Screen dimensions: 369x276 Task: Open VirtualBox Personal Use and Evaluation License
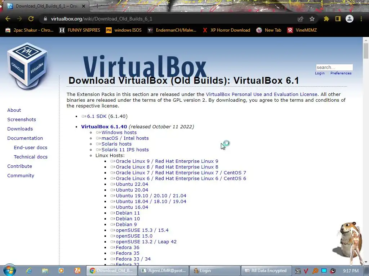click(262, 95)
